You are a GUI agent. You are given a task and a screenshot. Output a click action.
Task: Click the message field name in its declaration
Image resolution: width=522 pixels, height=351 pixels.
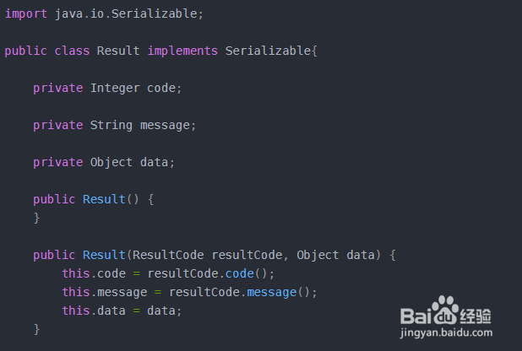165,125
